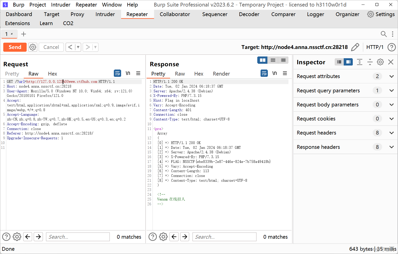398x254 pixels.
Task: Open request search settings gear
Action: 17,237
